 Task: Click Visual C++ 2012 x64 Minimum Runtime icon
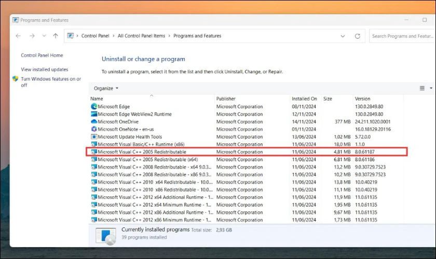[x=94, y=205]
